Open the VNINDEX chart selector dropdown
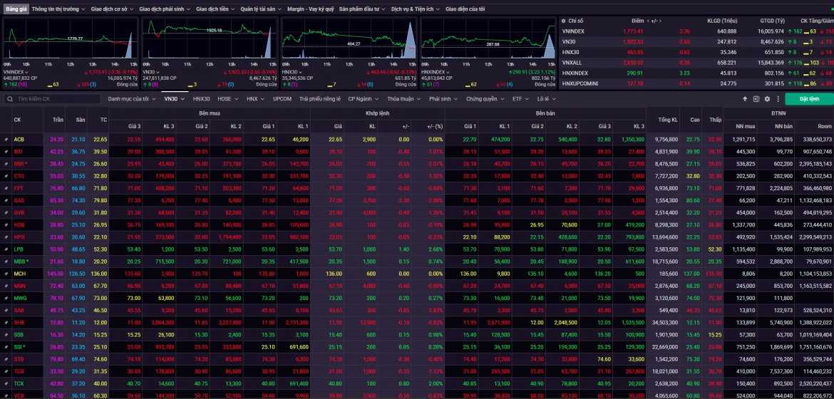This screenshot has height=399, width=834. (16, 72)
